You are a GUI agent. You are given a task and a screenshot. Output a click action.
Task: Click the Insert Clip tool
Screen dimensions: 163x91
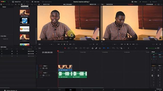click(80, 48)
